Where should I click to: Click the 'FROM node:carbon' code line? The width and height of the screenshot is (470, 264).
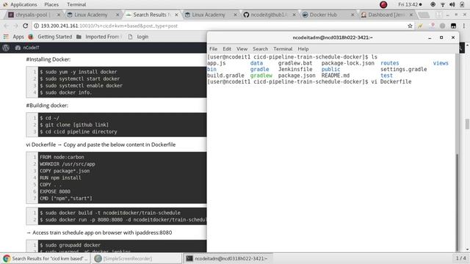point(62,157)
